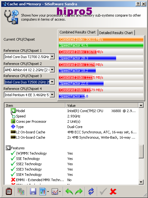Save results with the floppy disk icon
This screenshot has height=198, width=148.
(x=33, y=191)
